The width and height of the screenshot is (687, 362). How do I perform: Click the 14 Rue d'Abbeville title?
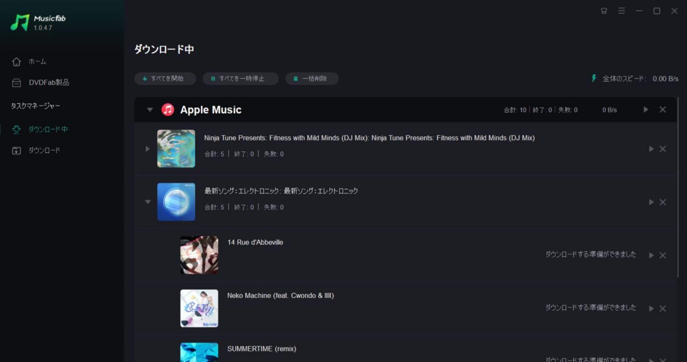point(255,242)
